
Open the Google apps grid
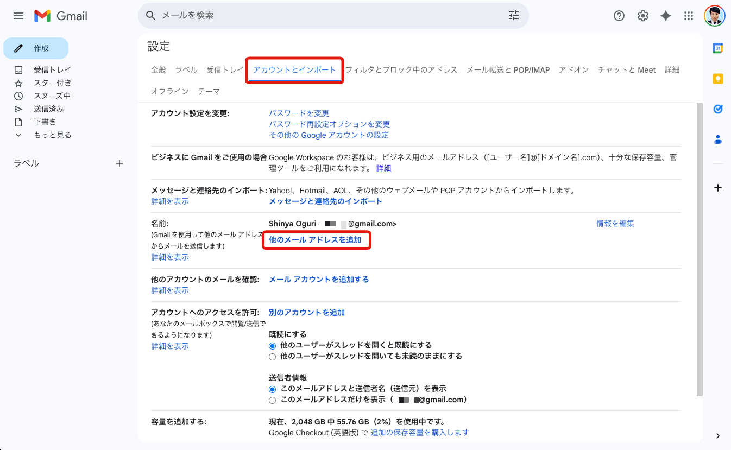click(x=689, y=16)
